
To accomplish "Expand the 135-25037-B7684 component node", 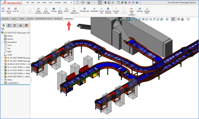I will click(x=2, y=58).
